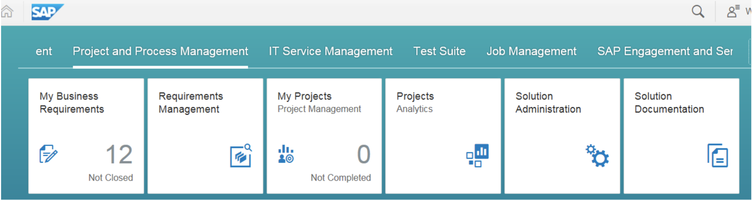Open the user profile icon
Image resolution: width=752 pixels, height=200 pixels.
(733, 12)
